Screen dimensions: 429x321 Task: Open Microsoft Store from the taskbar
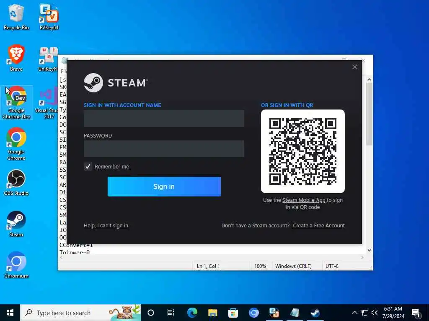233,313
